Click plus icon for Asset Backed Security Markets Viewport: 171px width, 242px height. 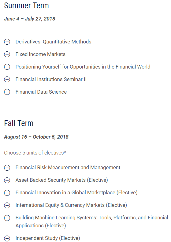point(7,180)
